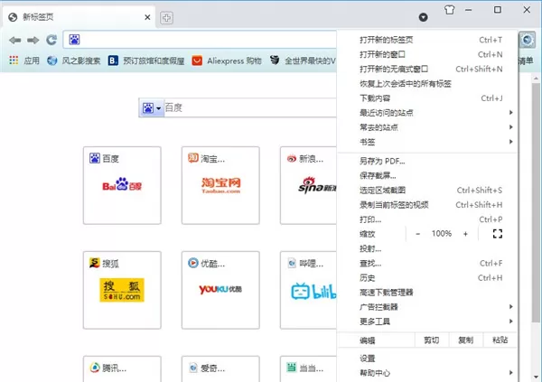Expand the 常去的站点 submenu

[427, 127]
